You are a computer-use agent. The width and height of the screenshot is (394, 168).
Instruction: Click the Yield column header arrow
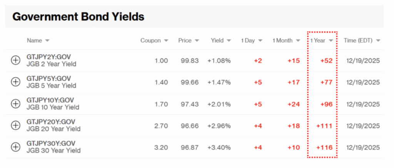coord(229,41)
